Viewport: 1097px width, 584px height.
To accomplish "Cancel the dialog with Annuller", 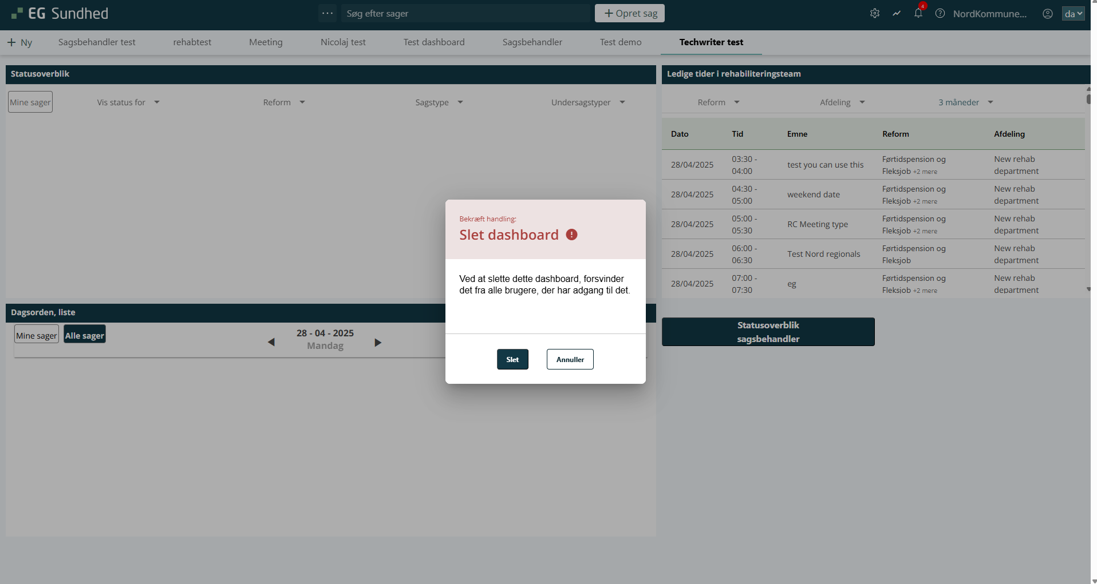I will pos(570,359).
